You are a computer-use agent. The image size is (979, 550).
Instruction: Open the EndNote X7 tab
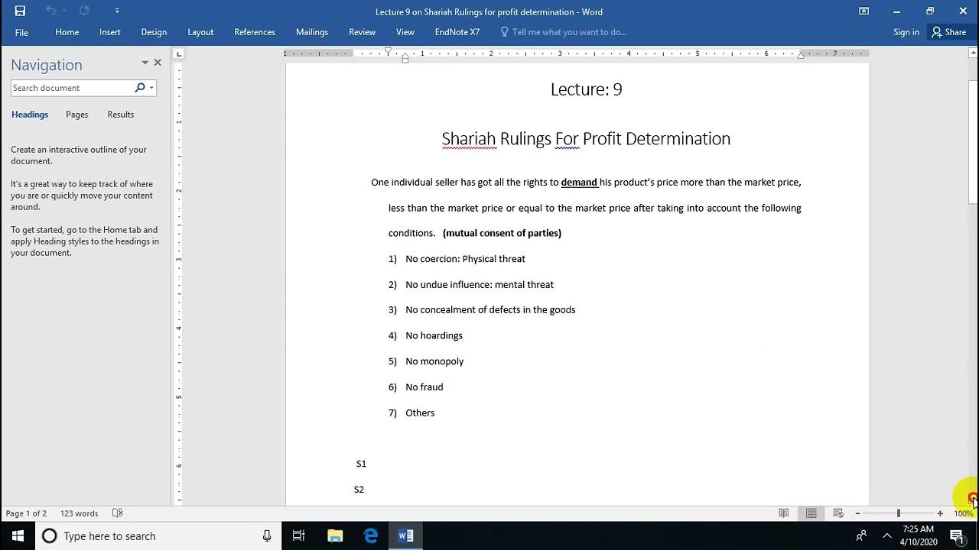click(x=457, y=32)
